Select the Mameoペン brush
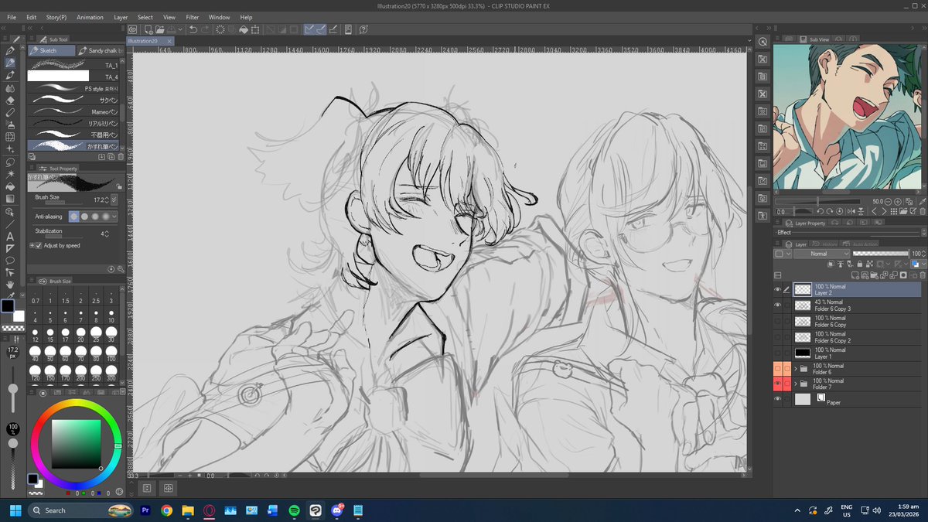The image size is (928, 522). point(74,112)
